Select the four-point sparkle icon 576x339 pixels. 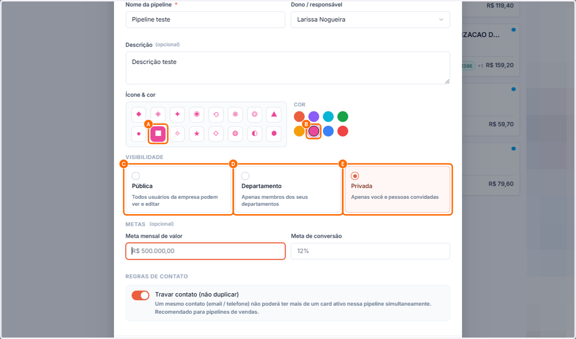(178, 114)
